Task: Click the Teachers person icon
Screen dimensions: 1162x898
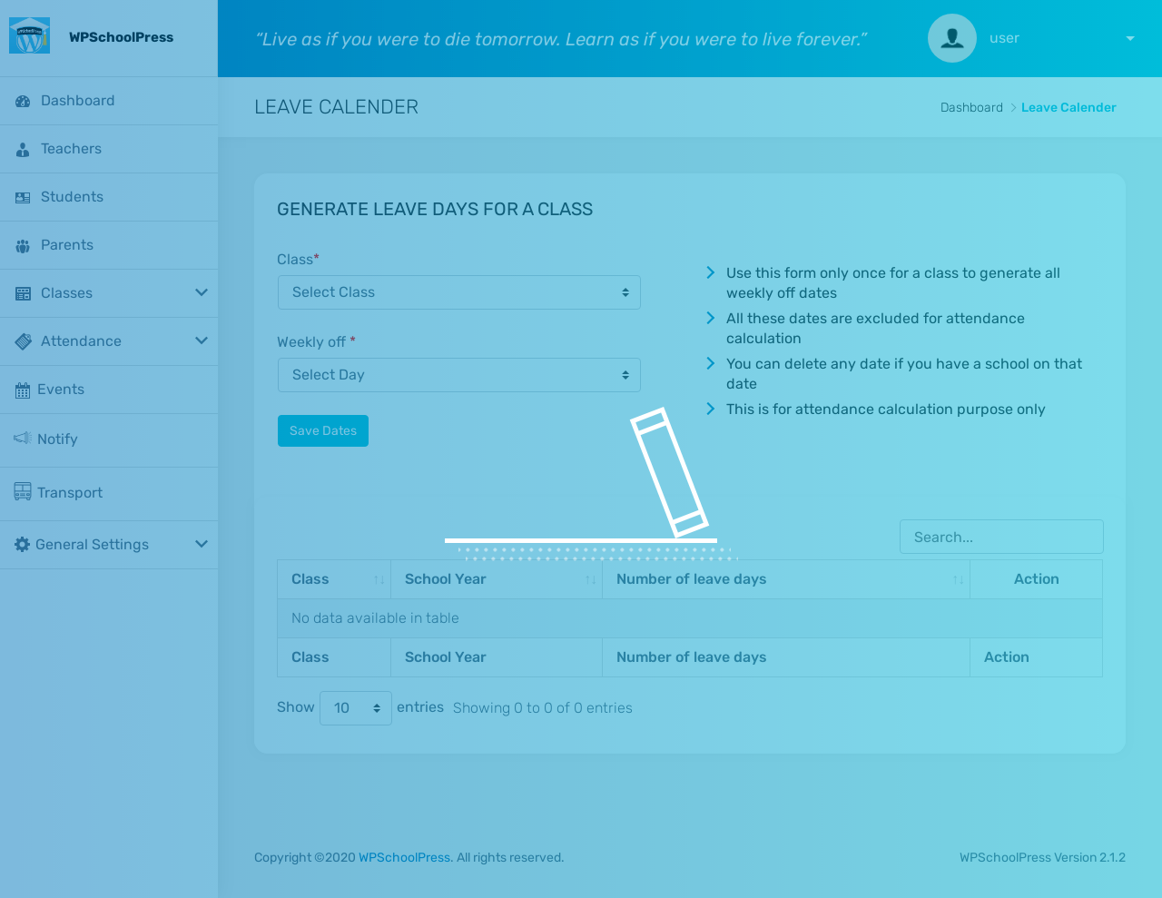Action: pos(23,150)
